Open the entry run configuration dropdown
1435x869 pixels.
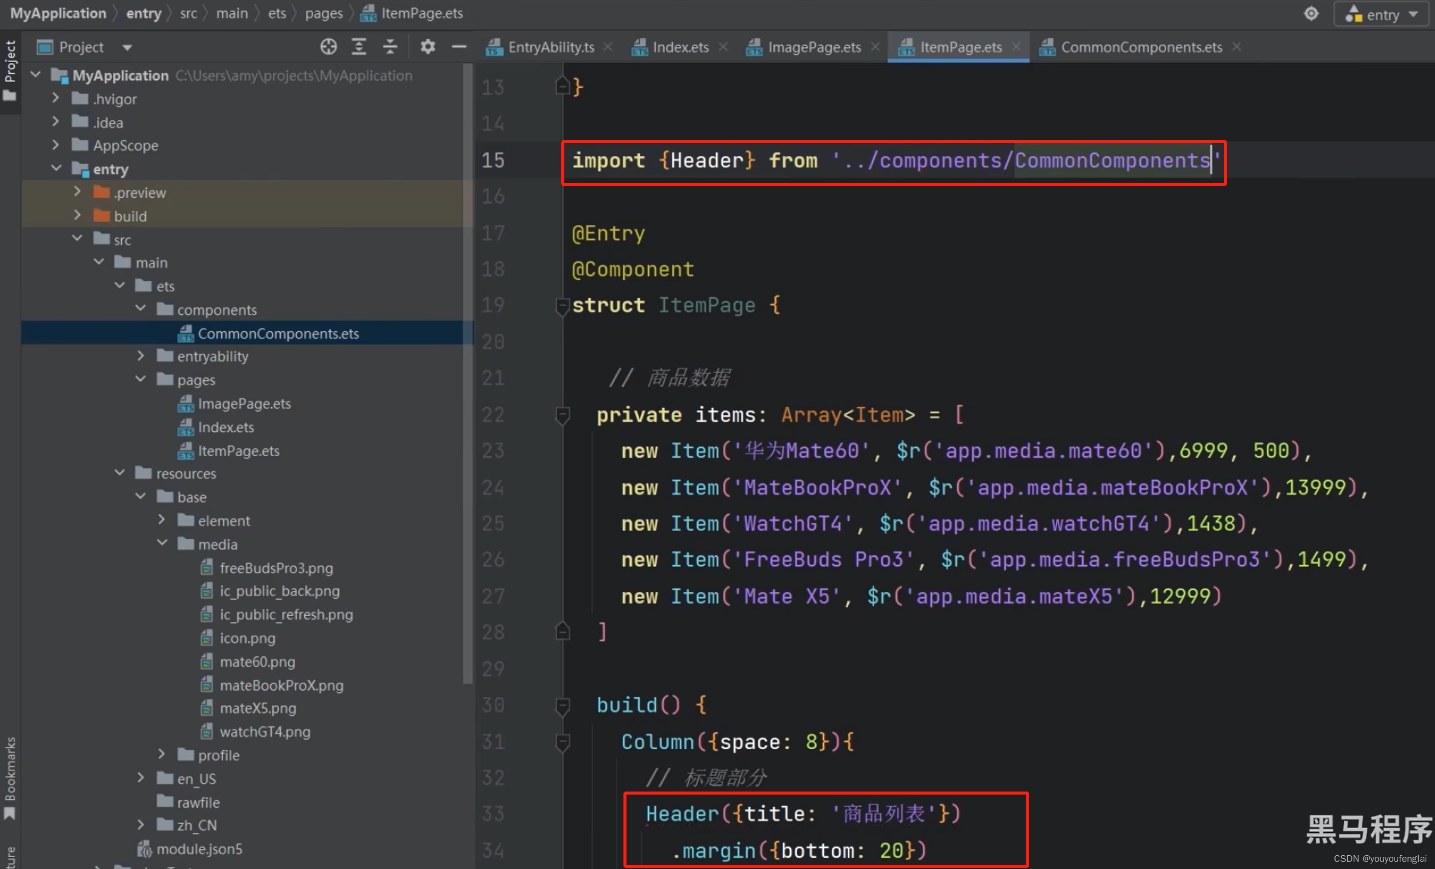pyautogui.click(x=1382, y=14)
